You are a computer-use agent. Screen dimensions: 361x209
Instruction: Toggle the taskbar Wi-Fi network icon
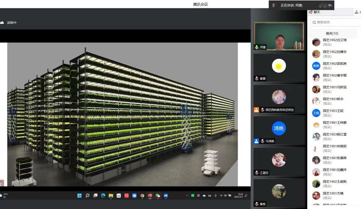221,195
